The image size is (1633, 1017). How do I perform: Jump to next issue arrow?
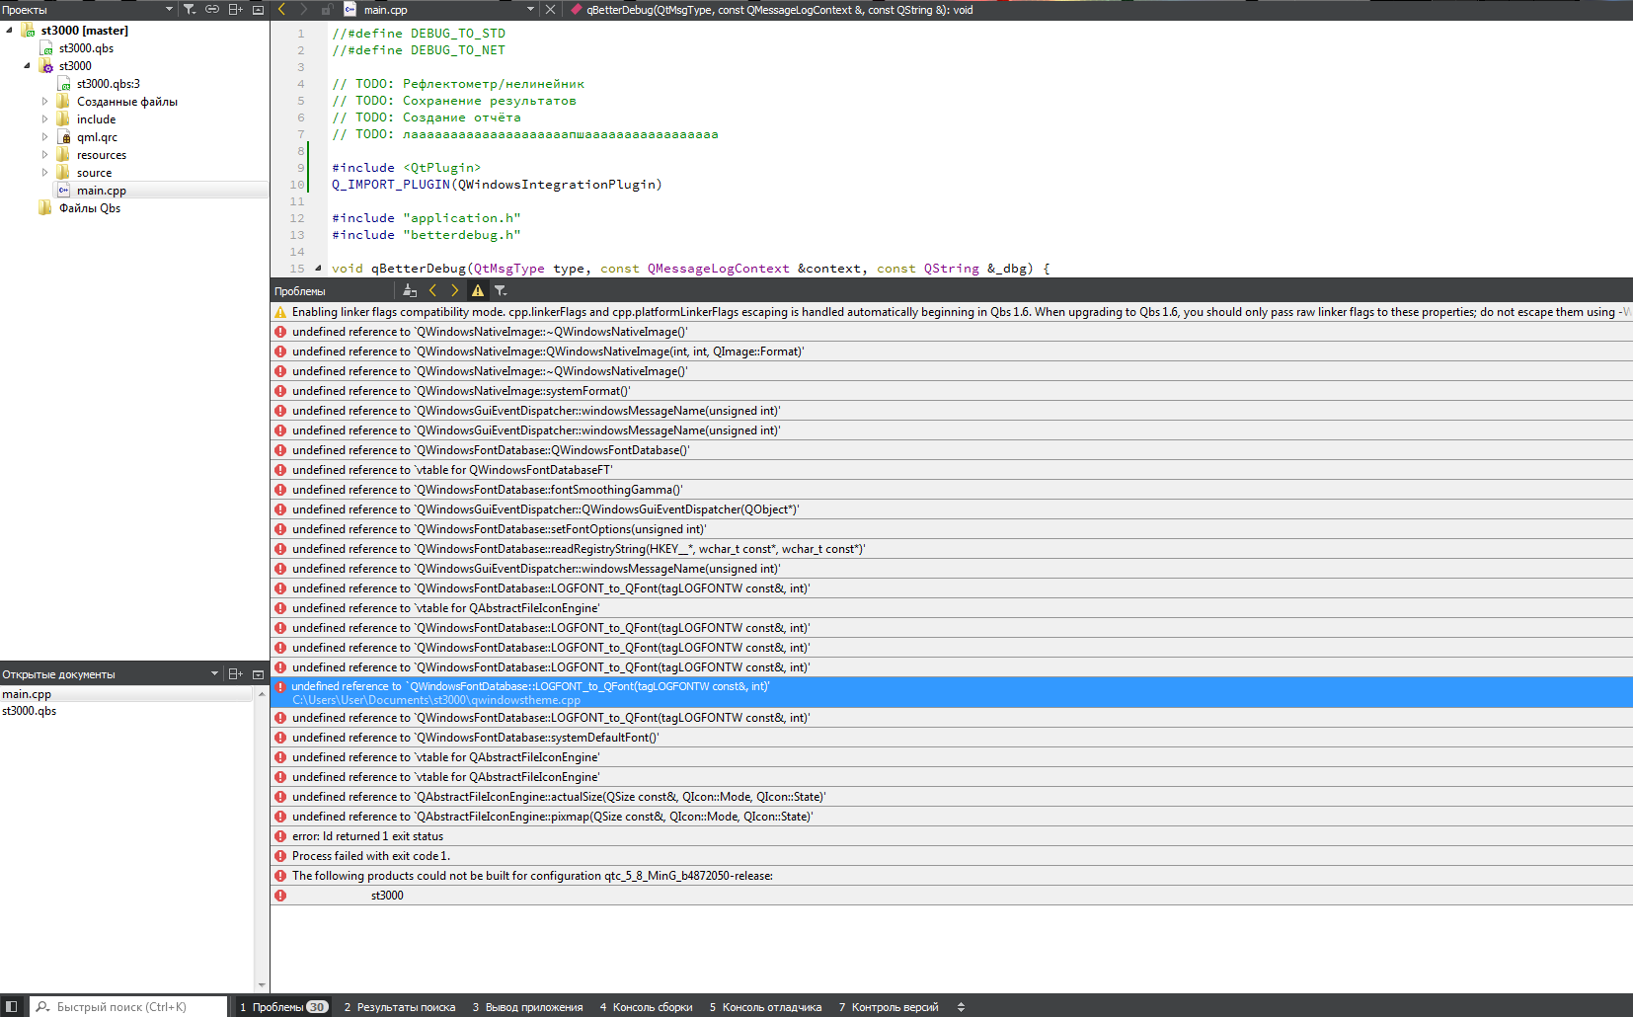coord(455,290)
